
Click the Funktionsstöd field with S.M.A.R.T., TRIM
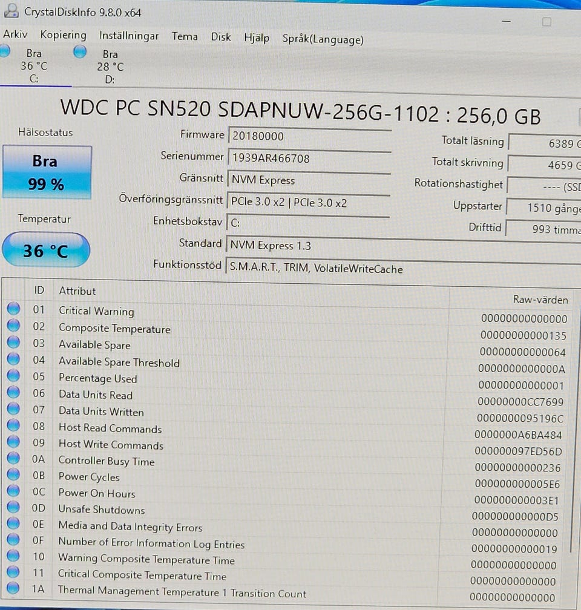[x=403, y=269]
